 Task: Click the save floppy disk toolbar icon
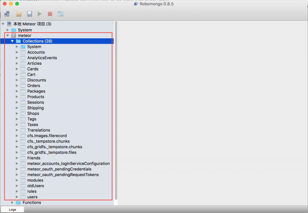(29, 14)
